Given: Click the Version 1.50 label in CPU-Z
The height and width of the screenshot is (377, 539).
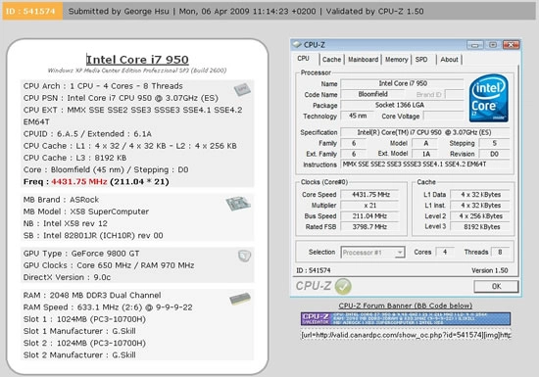Looking at the screenshot, I should pos(489,270).
